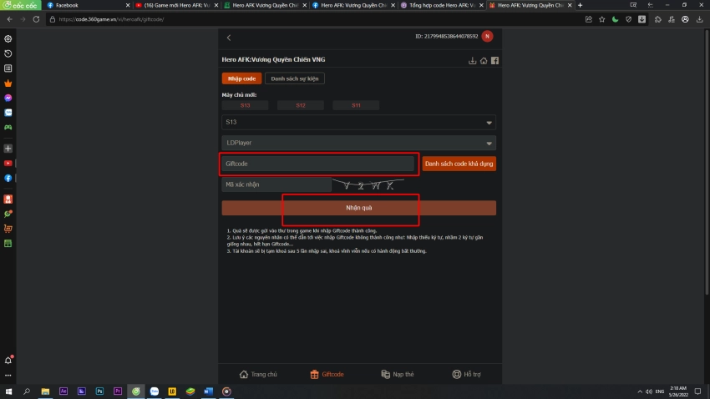
Task: Click into the Giftcode input field
Action: tap(317, 164)
